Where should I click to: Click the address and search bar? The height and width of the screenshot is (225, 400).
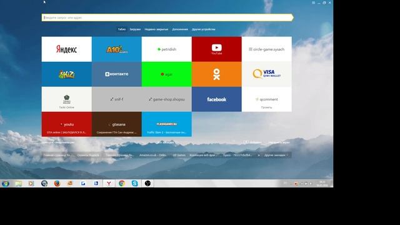[167, 17]
